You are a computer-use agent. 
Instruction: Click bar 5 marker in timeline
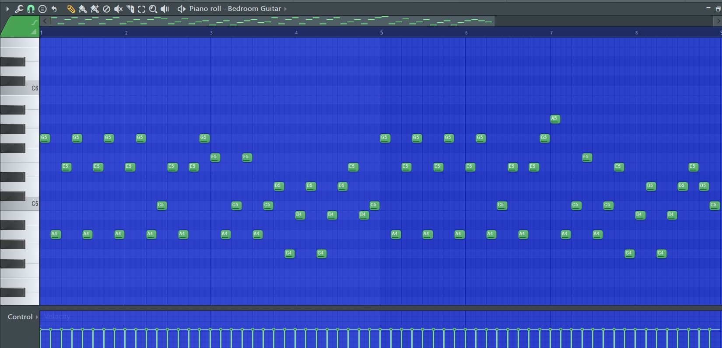click(x=381, y=33)
